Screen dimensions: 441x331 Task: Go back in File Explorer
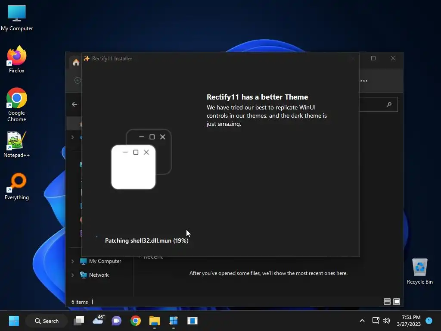pyautogui.click(x=74, y=104)
